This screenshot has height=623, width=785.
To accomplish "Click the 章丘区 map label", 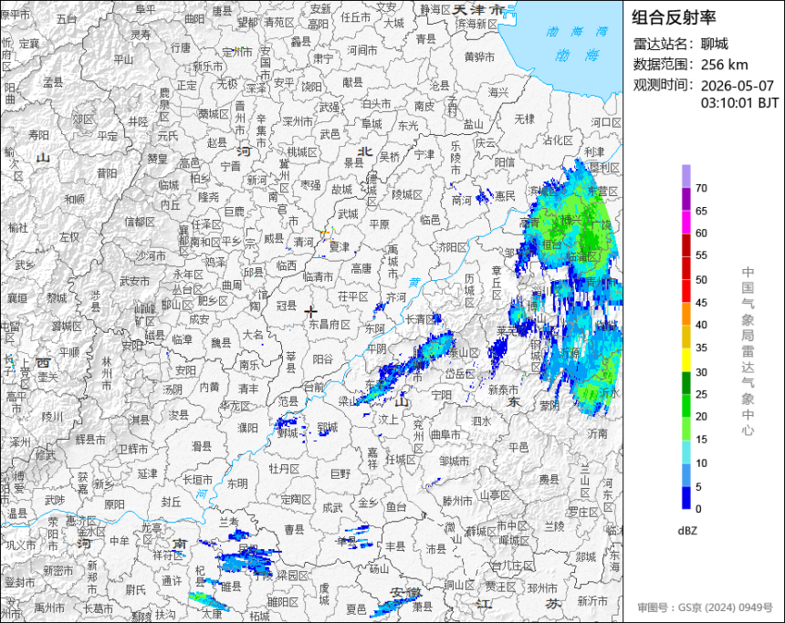I will click(x=497, y=283).
